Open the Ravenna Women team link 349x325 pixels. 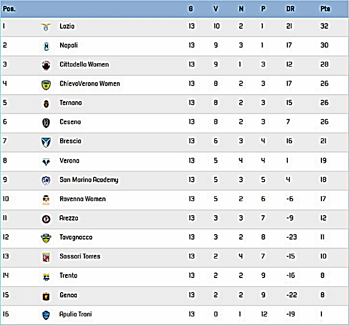coord(83,198)
